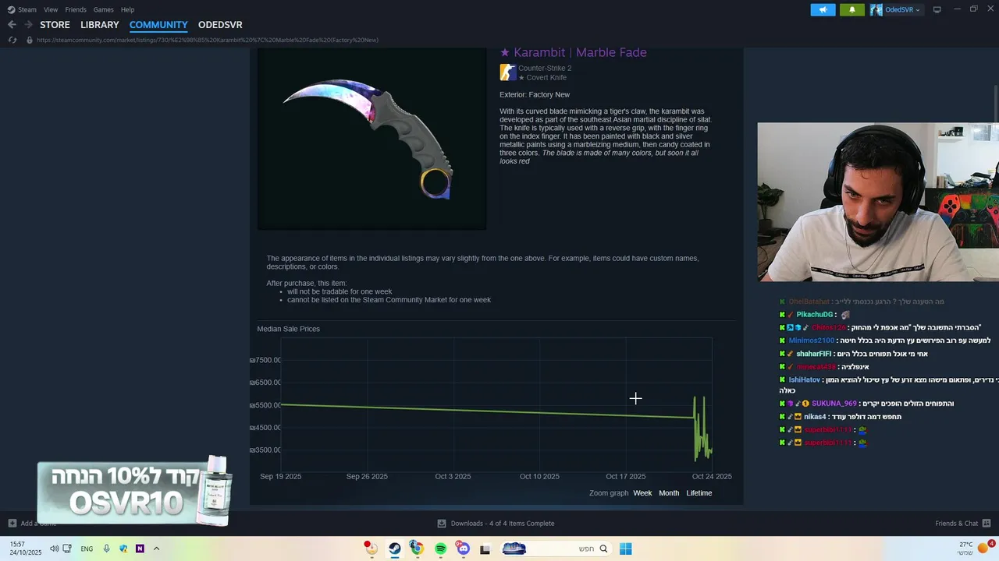
Task: Click chat username SUKUNA_969
Action: 834,404
